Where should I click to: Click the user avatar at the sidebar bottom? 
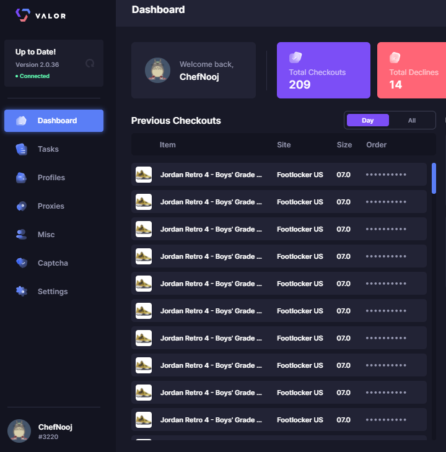coord(19,431)
